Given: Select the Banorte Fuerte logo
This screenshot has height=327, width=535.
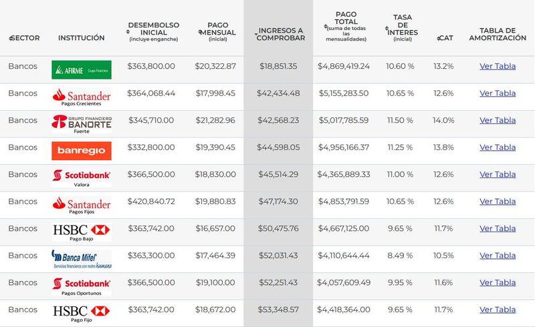Looking at the screenshot, I should tap(81, 123).
